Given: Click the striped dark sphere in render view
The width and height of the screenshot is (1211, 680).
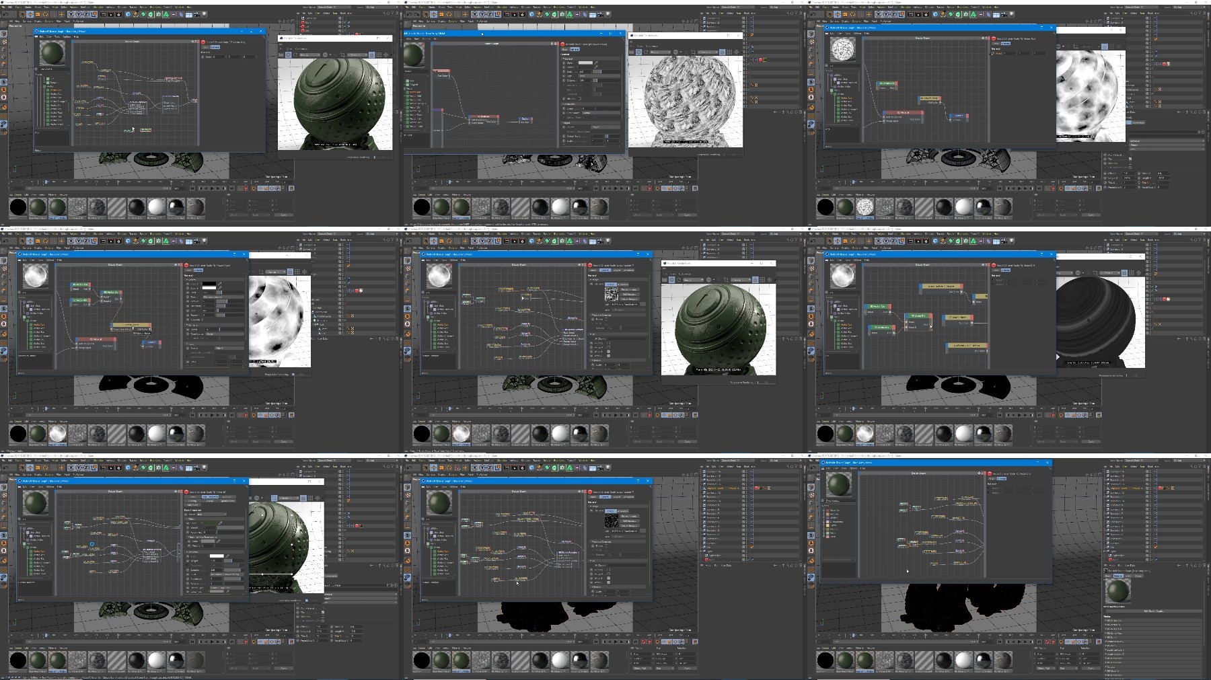Looking at the screenshot, I should [1097, 319].
